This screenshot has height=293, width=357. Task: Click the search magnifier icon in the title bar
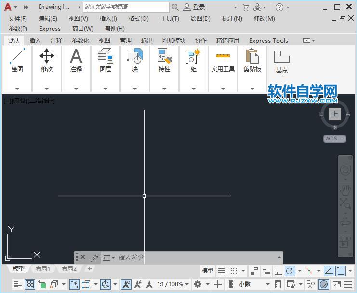click(x=175, y=7)
